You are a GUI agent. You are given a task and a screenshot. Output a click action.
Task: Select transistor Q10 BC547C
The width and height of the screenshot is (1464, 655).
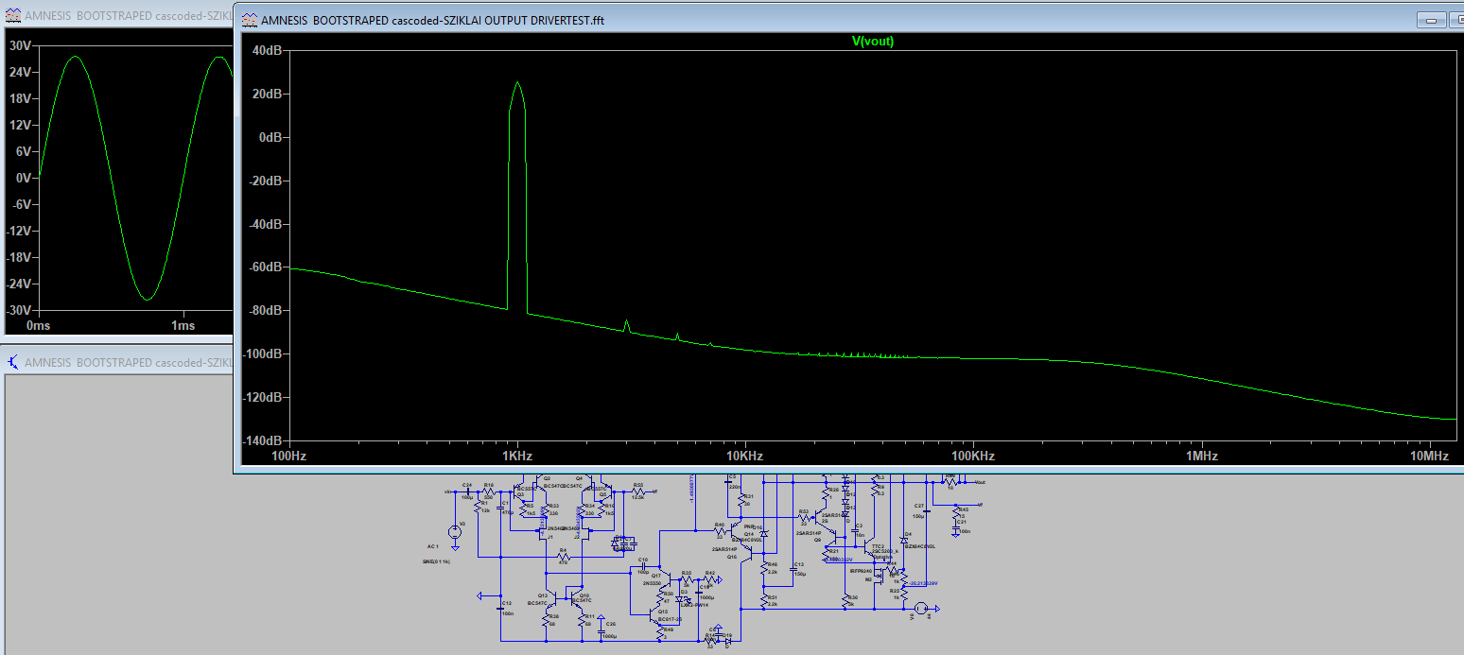[576, 599]
